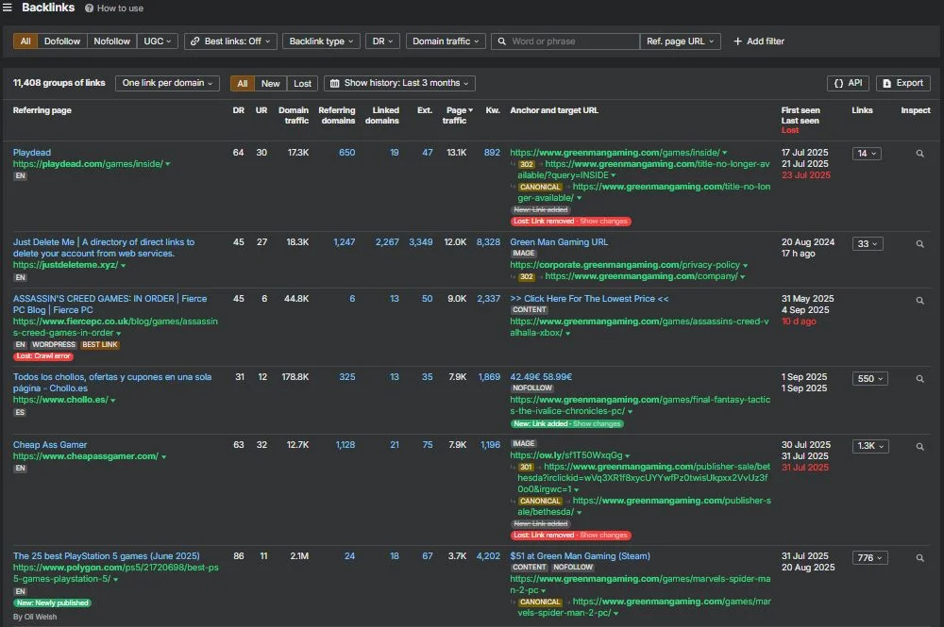
Task: Expand the 776 links dropdown
Action: coord(869,558)
